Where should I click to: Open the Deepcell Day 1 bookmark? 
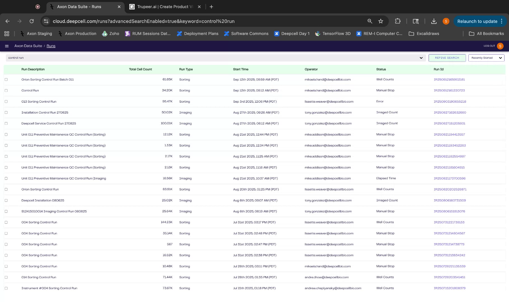coord(292,34)
